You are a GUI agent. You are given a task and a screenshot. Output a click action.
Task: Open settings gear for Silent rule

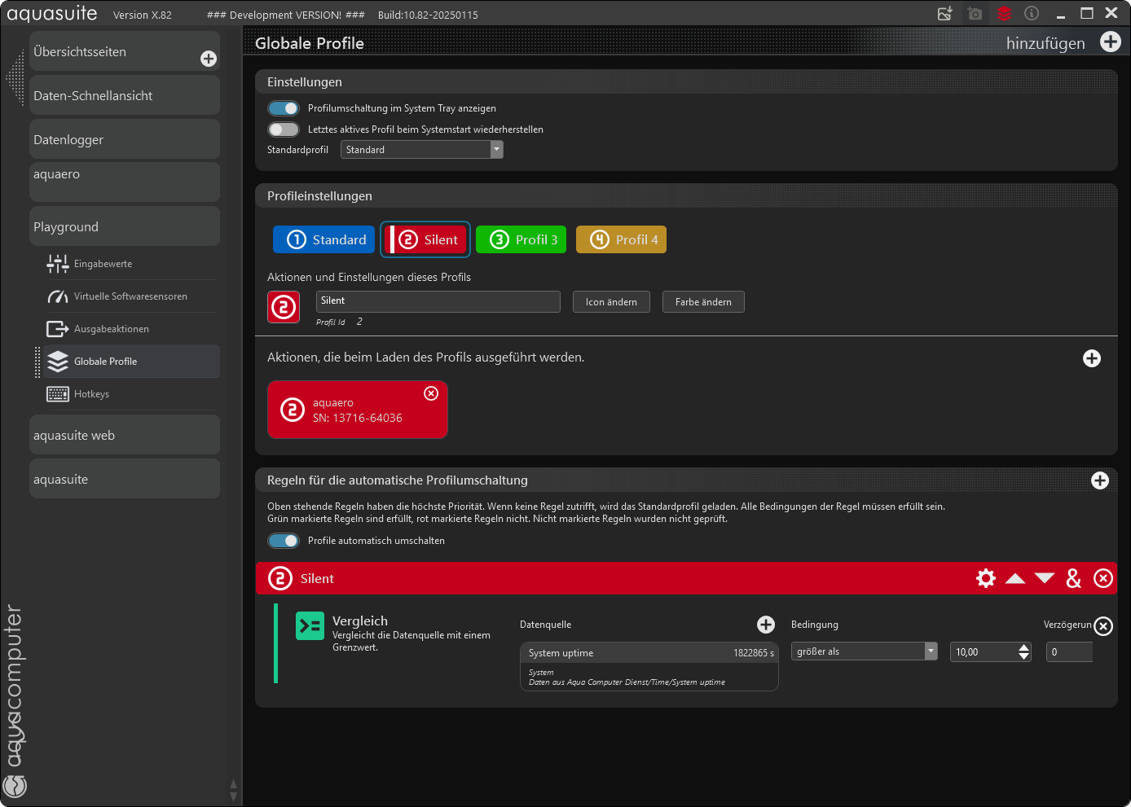click(986, 578)
